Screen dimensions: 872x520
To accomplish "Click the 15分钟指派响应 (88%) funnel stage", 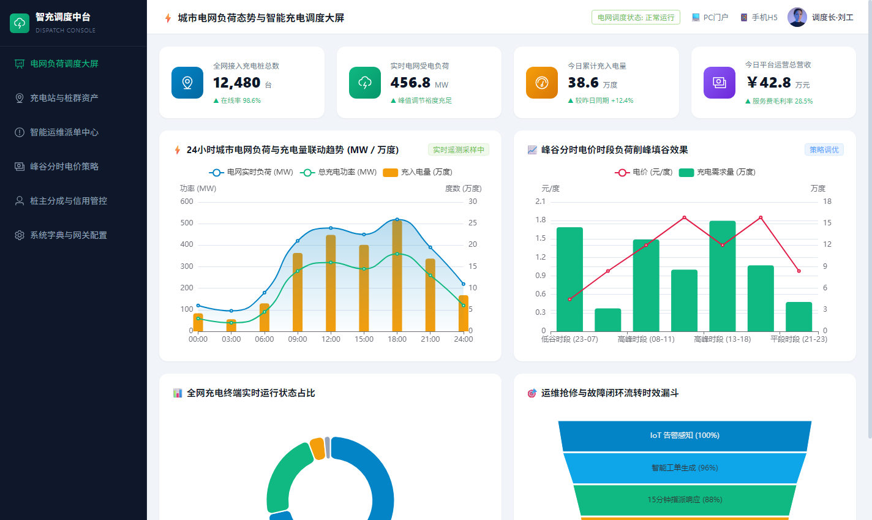I will [685, 500].
